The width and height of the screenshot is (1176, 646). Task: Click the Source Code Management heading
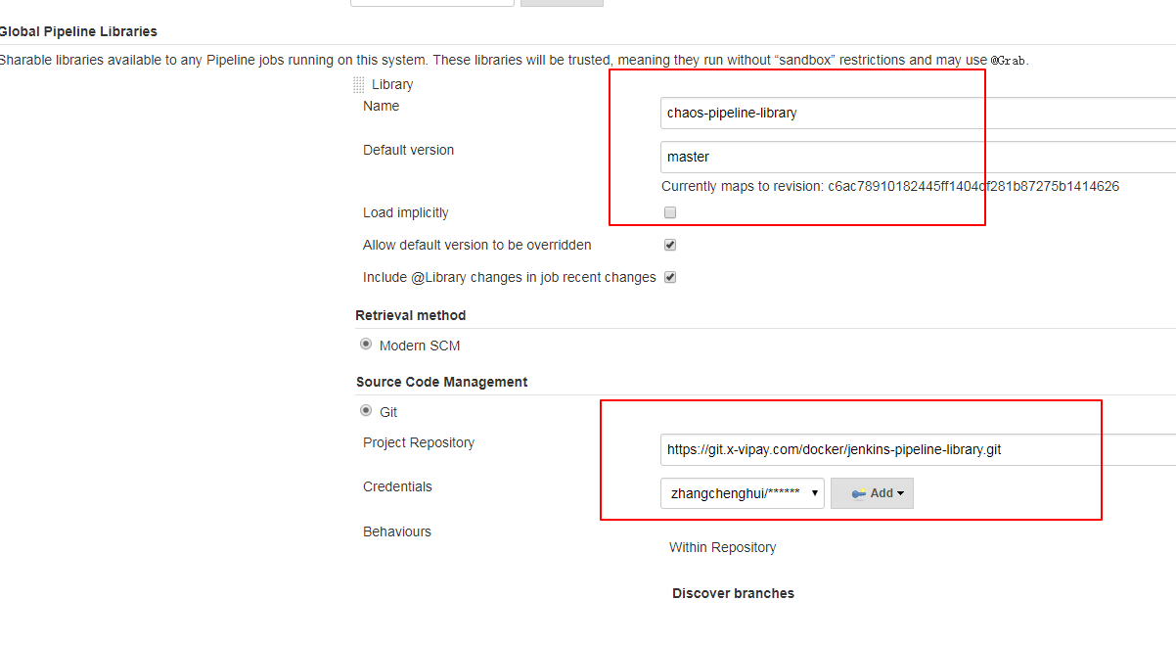click(x=441, y=382)
